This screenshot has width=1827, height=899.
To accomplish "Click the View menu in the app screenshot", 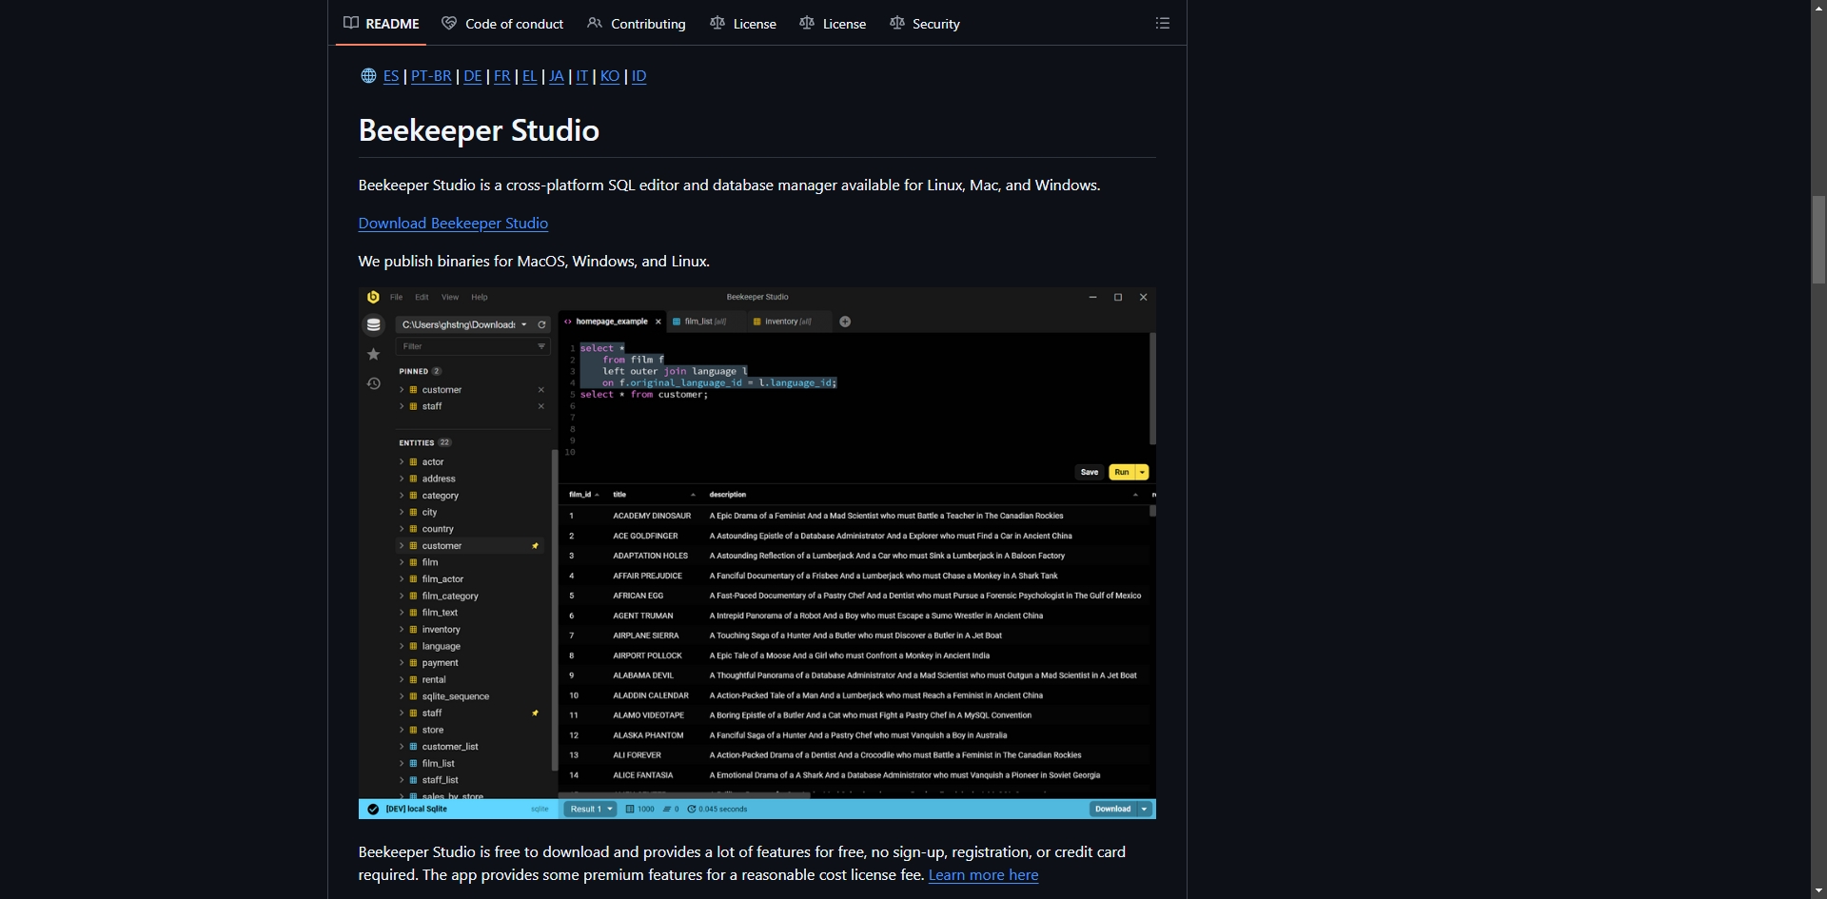I will point(450,297).
